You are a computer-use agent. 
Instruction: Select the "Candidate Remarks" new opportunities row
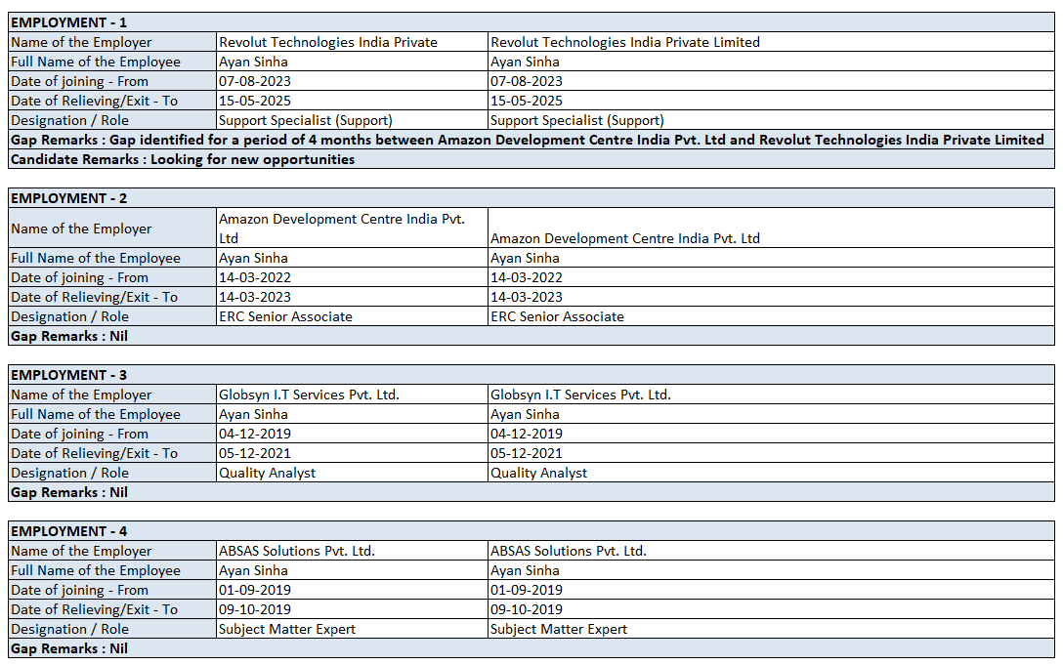[x=183, y=159]
